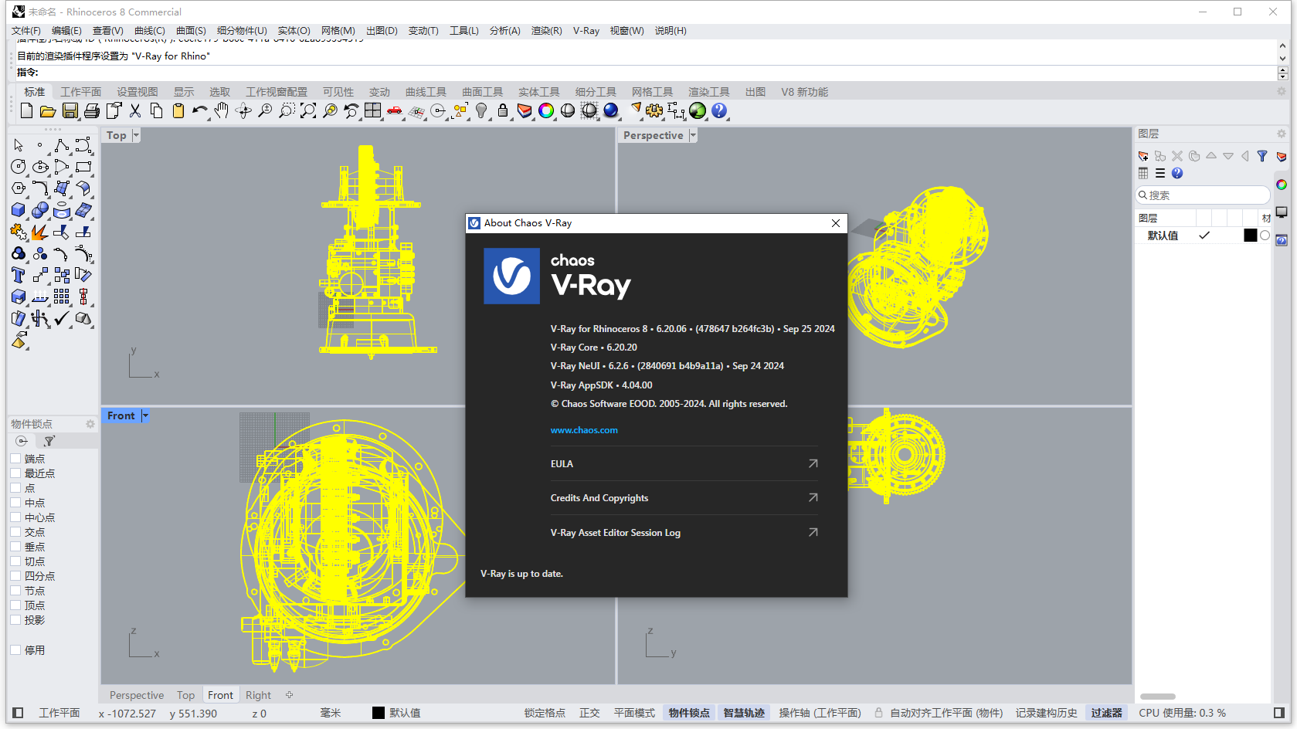Click the layer panel settings gear

1282,134
